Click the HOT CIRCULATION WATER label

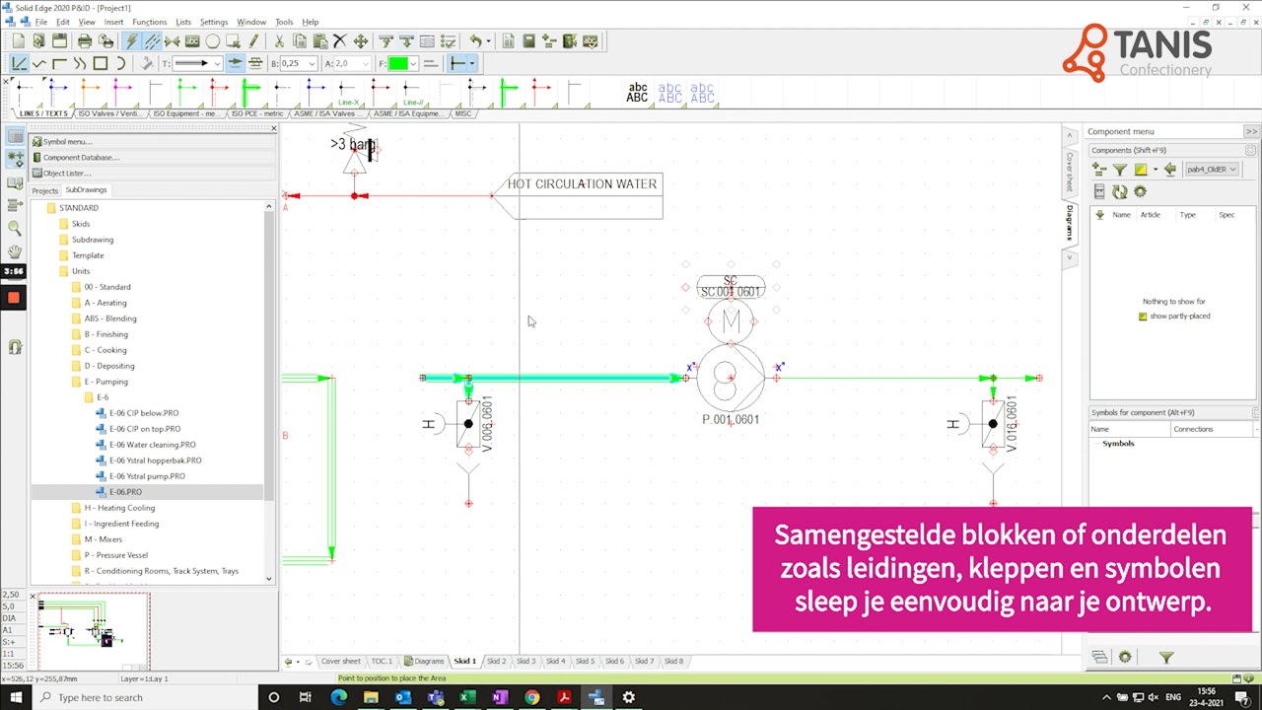click(582, 184)
